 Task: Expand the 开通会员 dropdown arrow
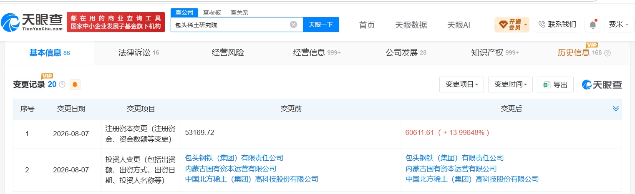526,25
